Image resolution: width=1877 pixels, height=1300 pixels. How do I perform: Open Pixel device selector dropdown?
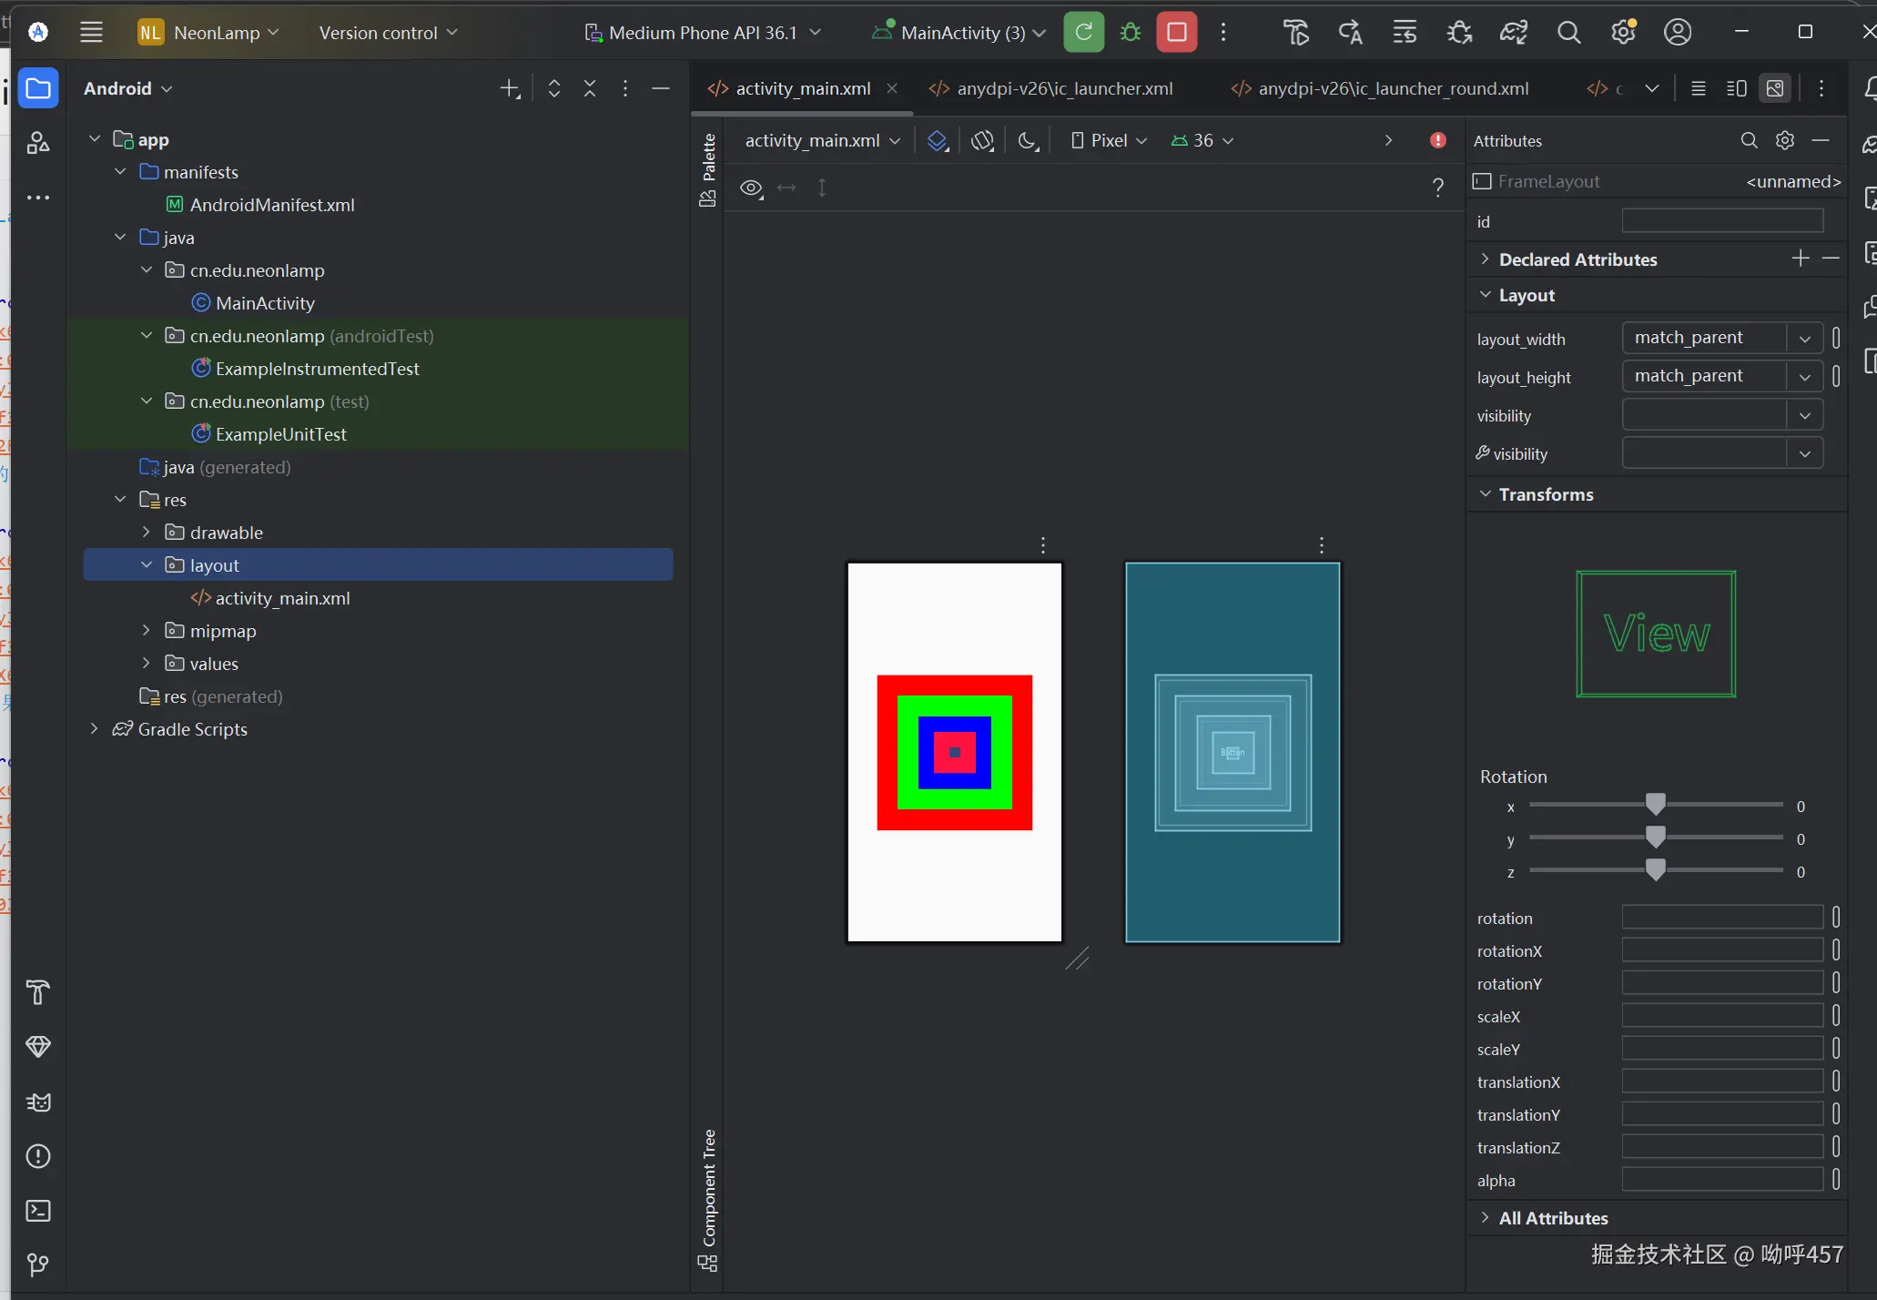click(1109, 140)
